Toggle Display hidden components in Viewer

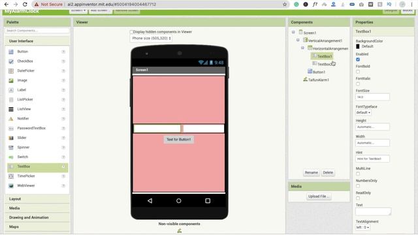tap(131, 32)
